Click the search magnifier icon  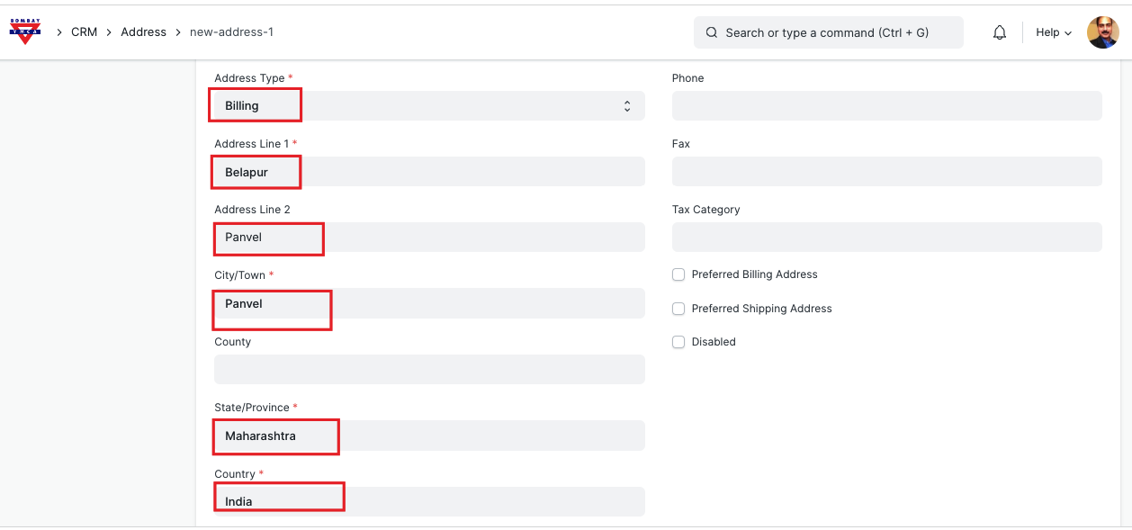(x=711, y=32)
